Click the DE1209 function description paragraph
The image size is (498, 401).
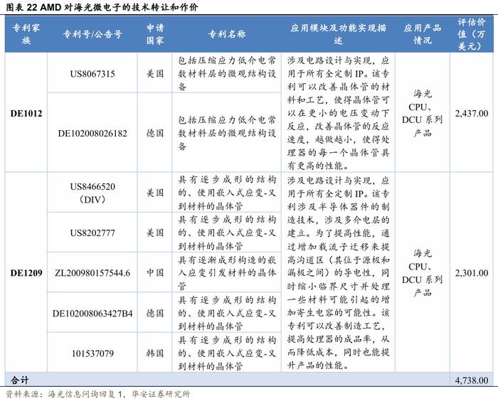tap(338, 273)
